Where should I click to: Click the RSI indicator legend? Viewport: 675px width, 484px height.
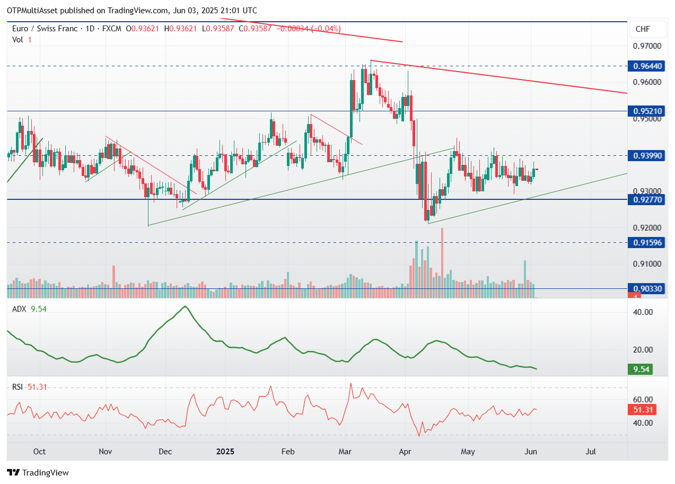click(30, 387)
